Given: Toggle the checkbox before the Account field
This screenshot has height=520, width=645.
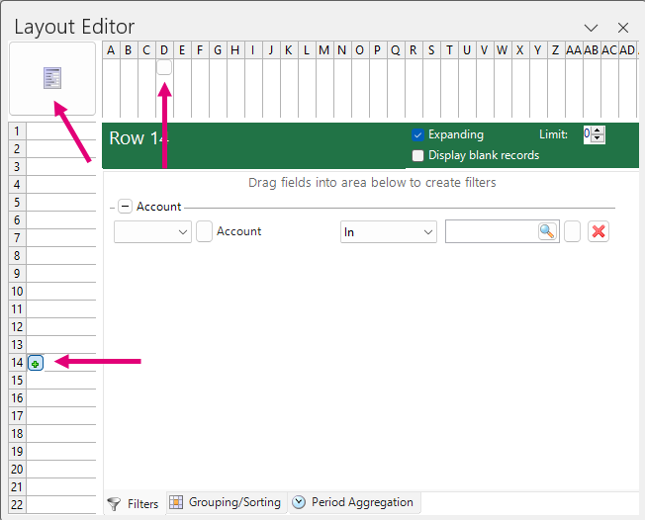Looking at the screenshot, I should point(204,231).
